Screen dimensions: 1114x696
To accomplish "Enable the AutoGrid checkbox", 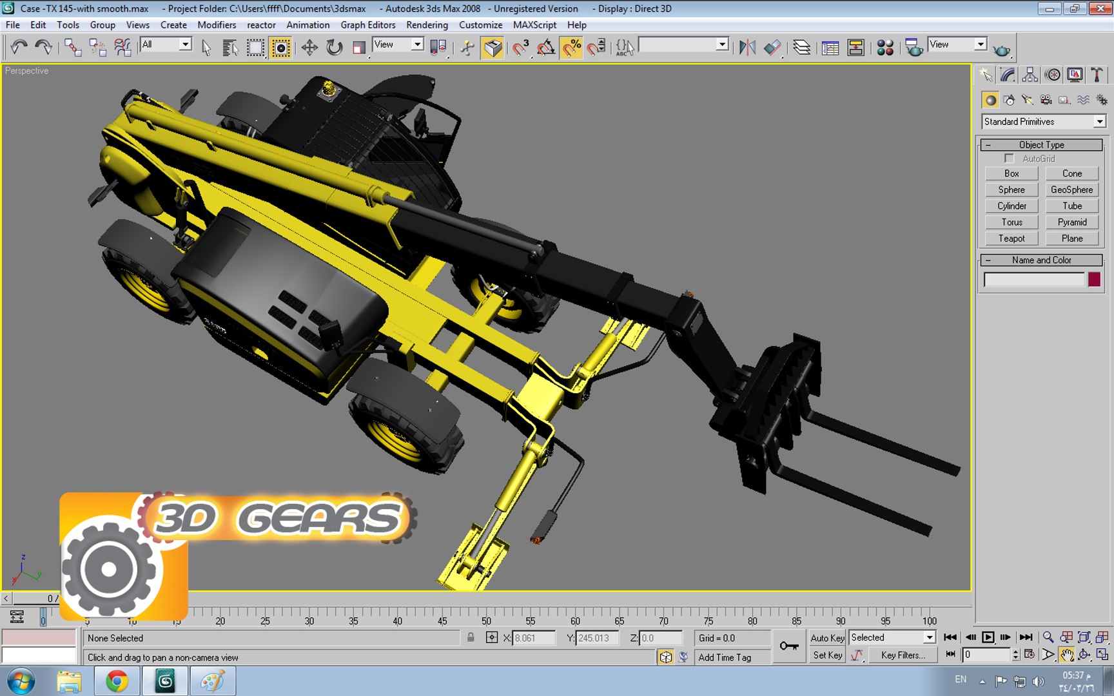I will pyautogui.click(x=1010, y=159).
